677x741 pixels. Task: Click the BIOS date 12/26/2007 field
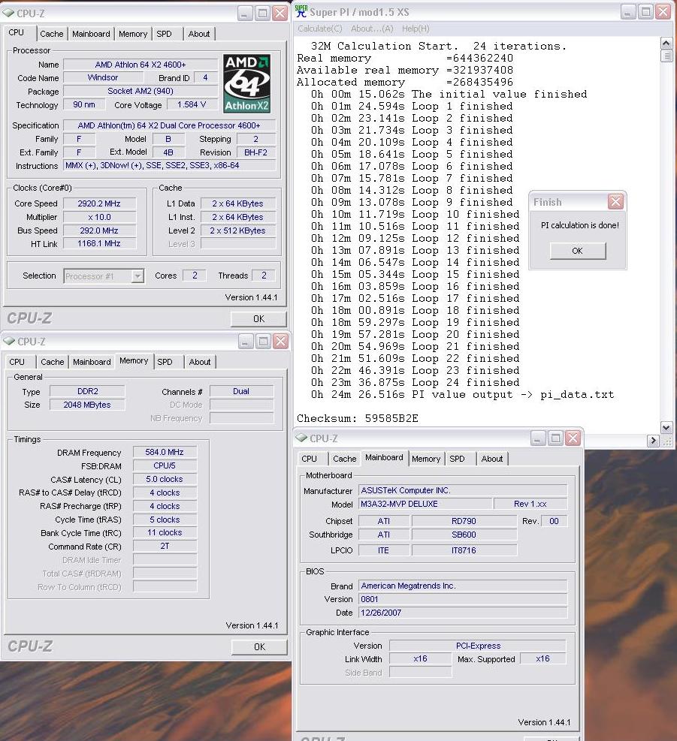coord(463,613)
